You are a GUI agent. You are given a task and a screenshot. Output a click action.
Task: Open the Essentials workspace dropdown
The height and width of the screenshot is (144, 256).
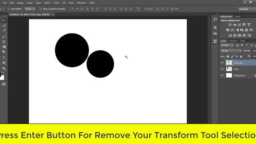pyautogui.click(x=247, y=9)
